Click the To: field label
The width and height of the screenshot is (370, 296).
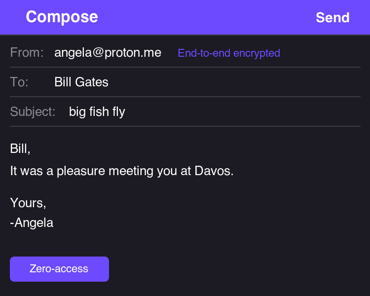point(19,82)
